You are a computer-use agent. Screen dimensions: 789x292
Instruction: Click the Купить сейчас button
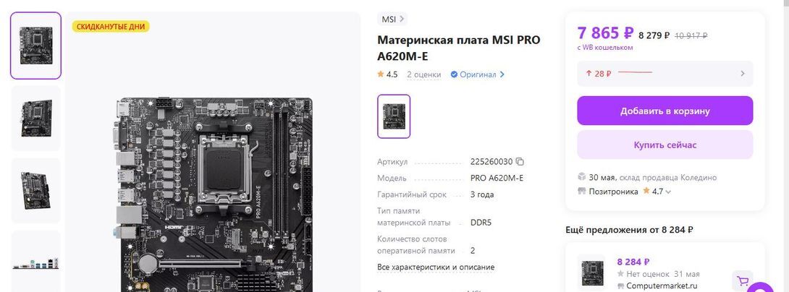pos(664,145)
